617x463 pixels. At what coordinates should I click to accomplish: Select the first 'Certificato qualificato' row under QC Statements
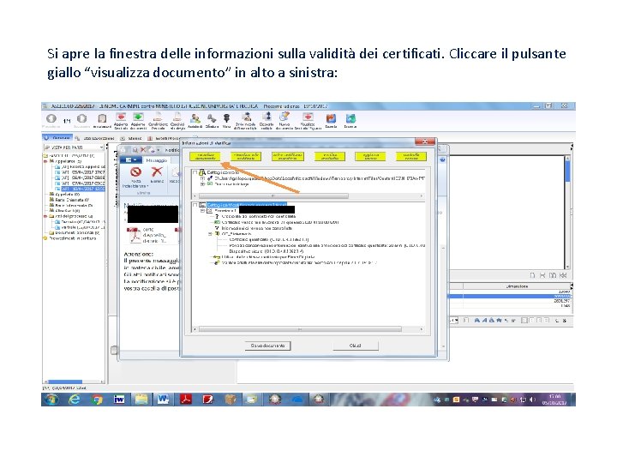tap(269, 239)
